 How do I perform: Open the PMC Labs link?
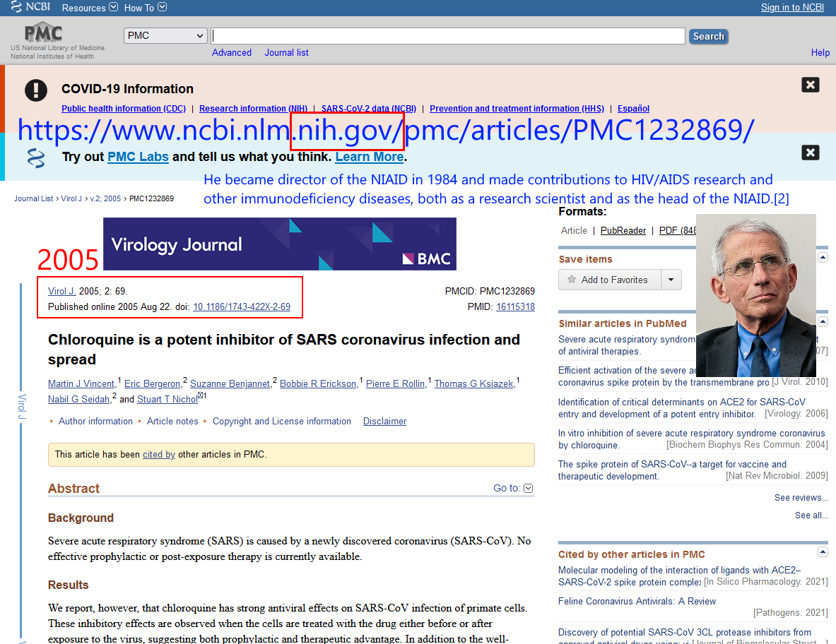138,157
